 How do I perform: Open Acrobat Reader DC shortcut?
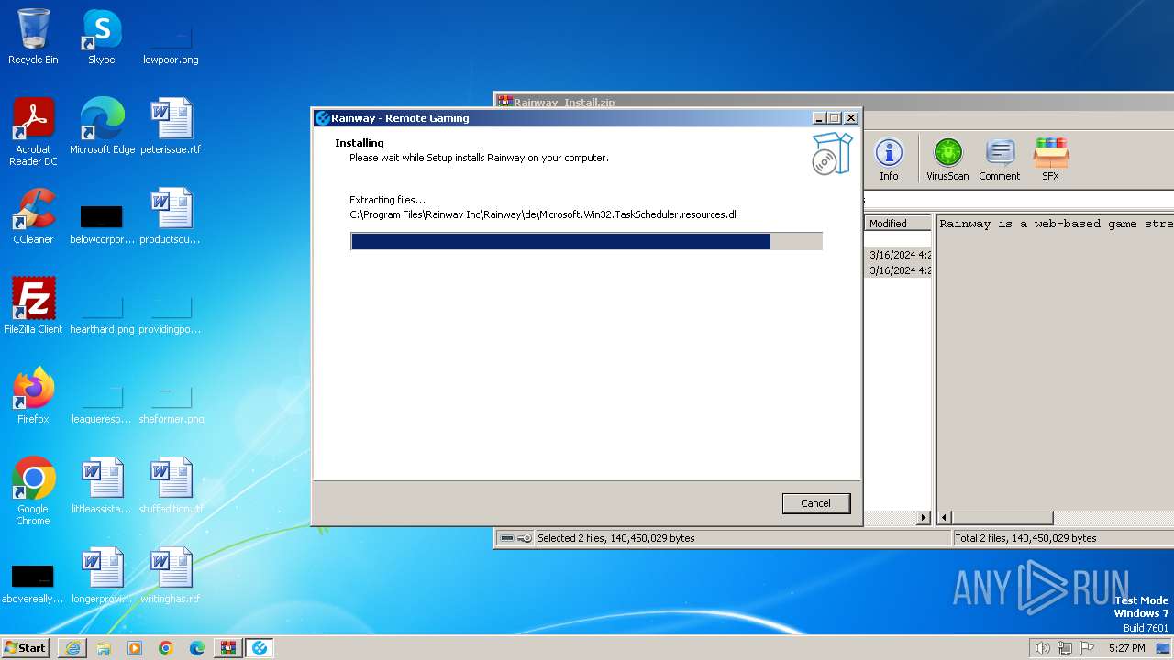[x=33, y=132]
